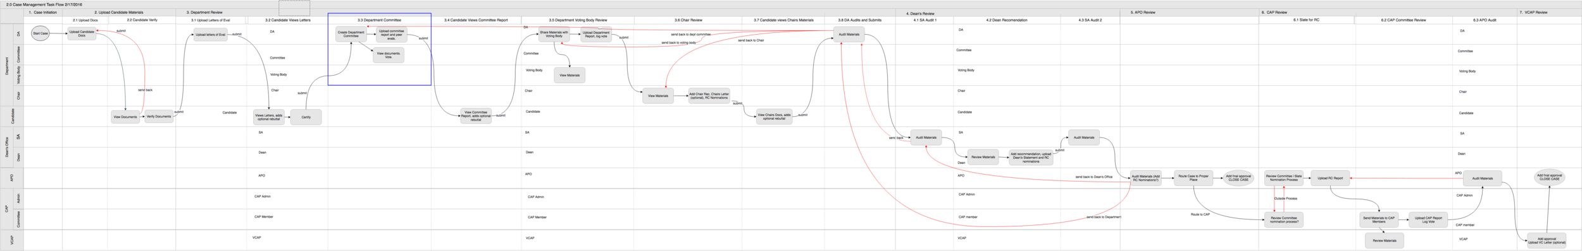Click the Upload Candidate Docs step
The height and width of the screenshot is (251, 1582).
(82, 33)
